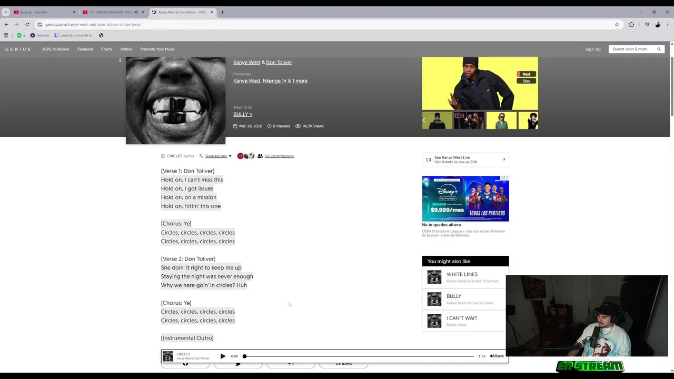674x379 pixels.
Task: Open the green 'a.' bookmark
Action: point(21,35)
